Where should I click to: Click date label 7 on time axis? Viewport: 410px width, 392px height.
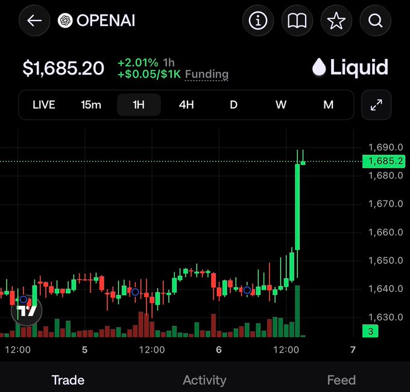[x=353, y=350]
